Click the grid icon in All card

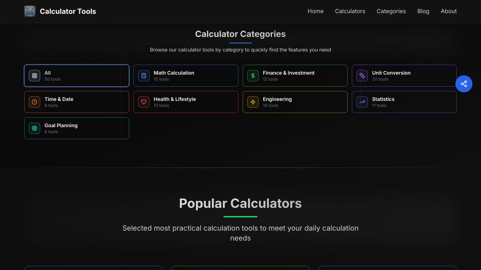click(35, 76)
